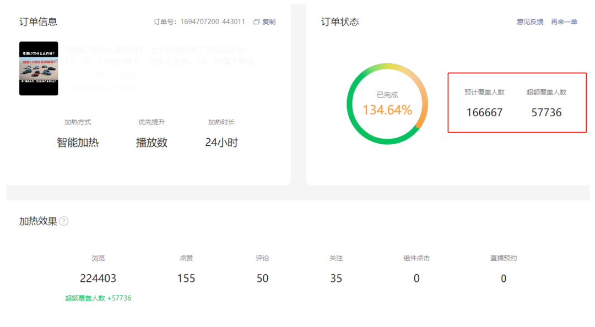Open the 意见反馈 feedback link
Image resolution: width=595 pixels, height=327 pixels.
(x=530, y=22)
